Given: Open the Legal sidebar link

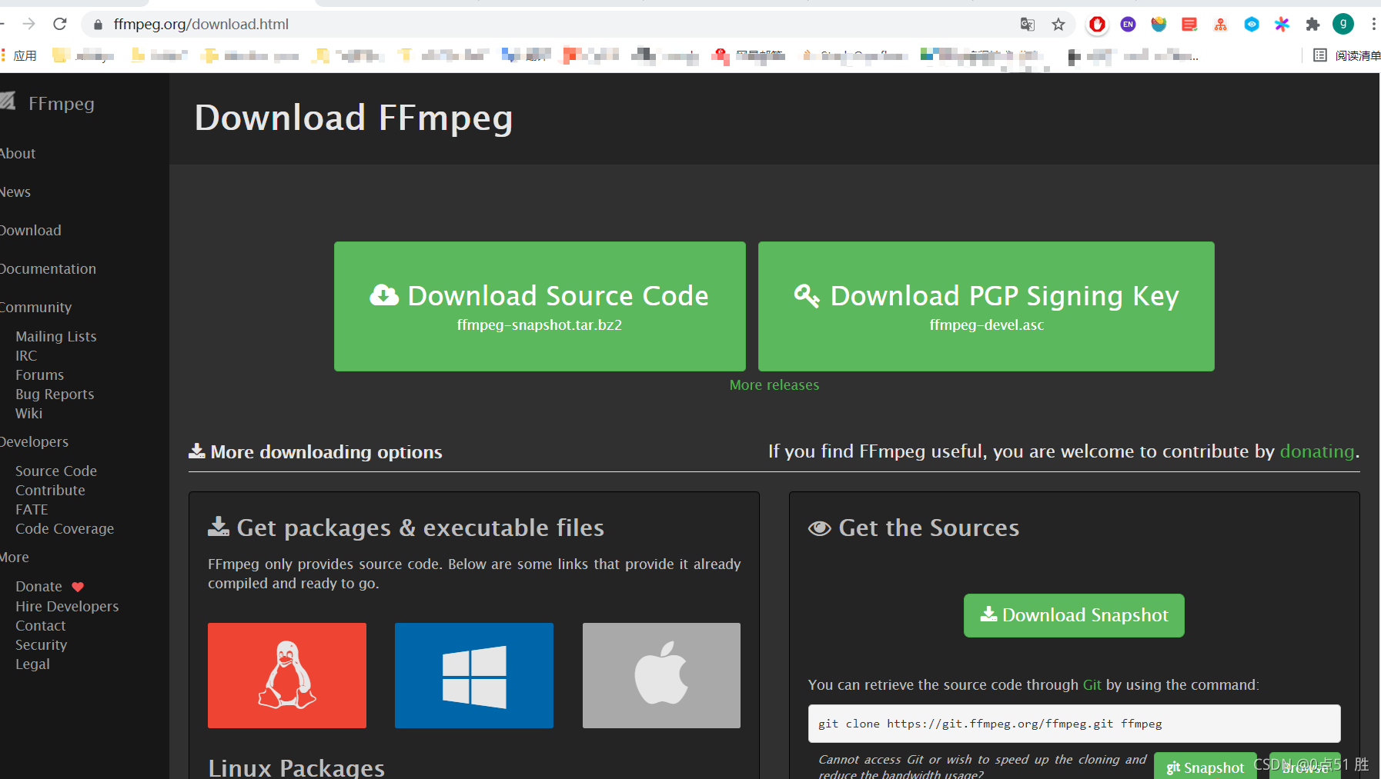Looking at the screenshot, I should pyautogui.click(x=32, y=664).
